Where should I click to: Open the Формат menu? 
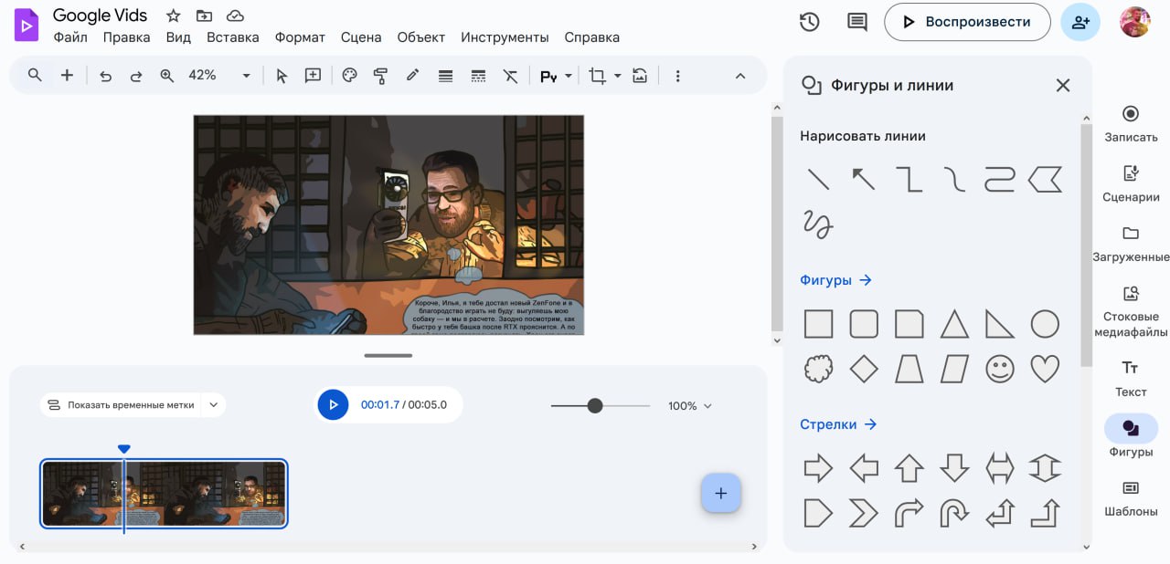pyautogui.click(x=300, y=37)
